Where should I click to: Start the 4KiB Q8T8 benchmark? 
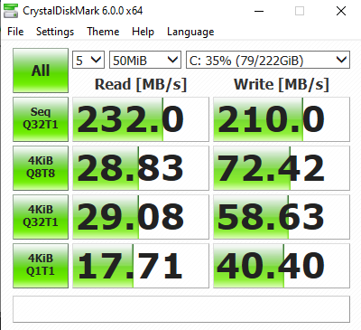tap(41, 168)
